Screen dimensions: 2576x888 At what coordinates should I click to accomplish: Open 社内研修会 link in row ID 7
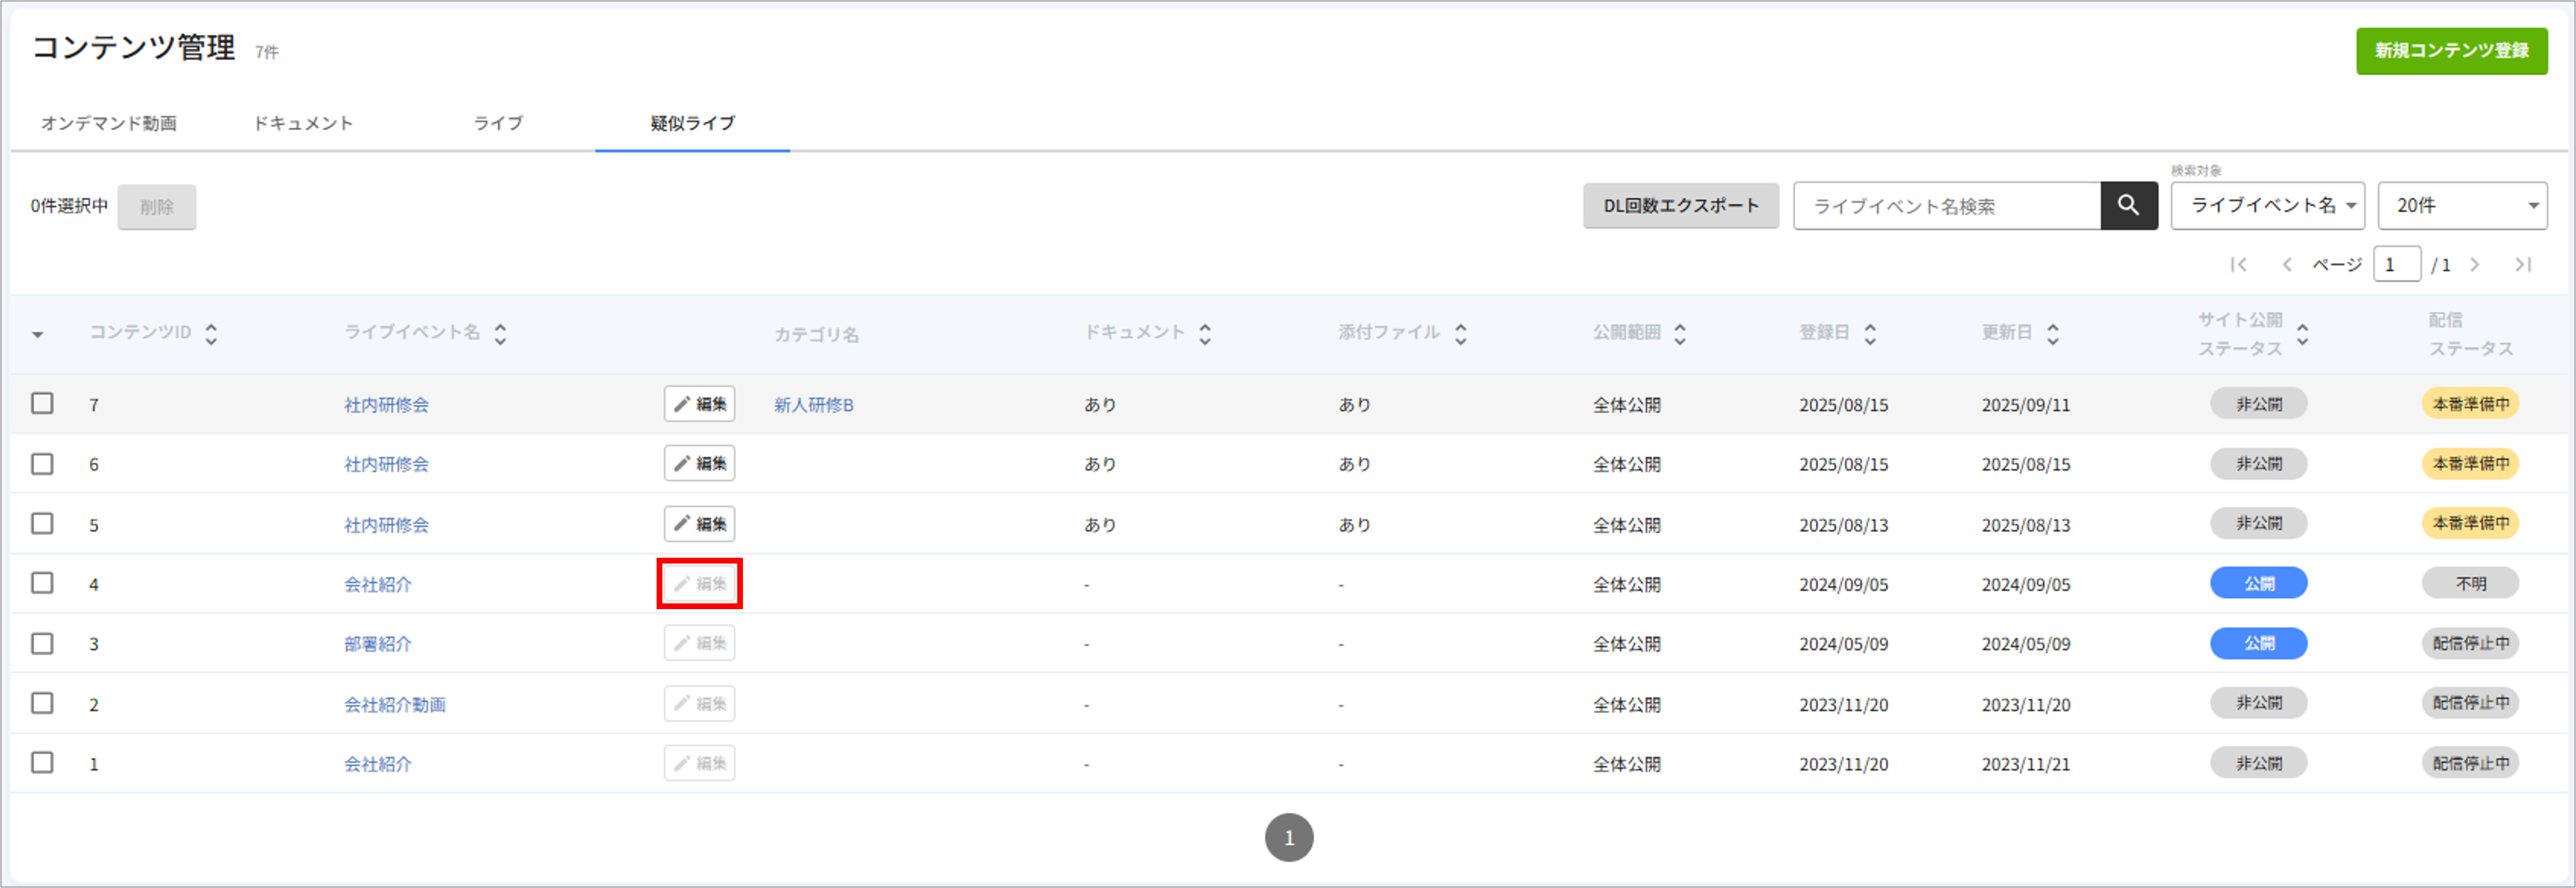coord(387,405)
